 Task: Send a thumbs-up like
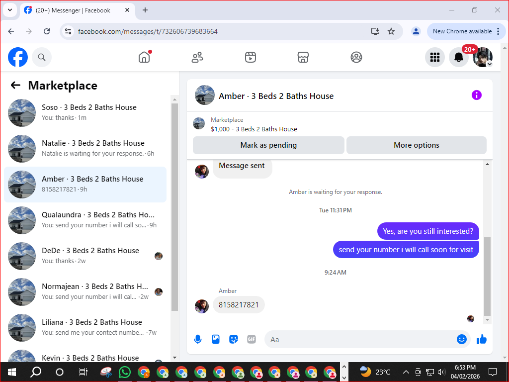point(482,339)
